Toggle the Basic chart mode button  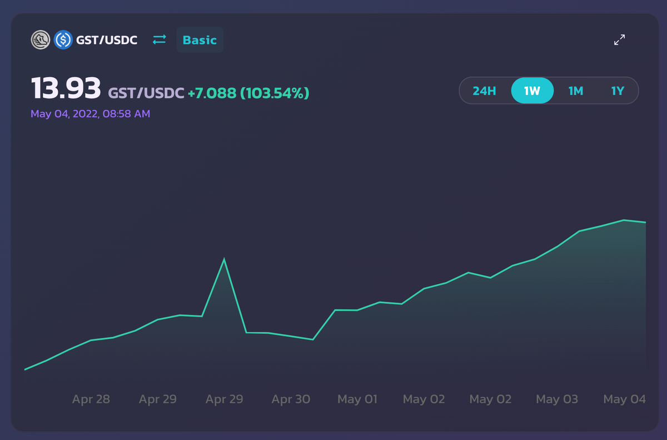(x=200, y=40)
